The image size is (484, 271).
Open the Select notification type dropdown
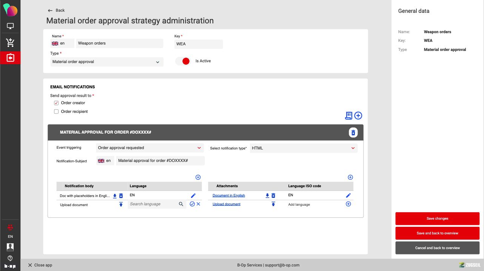coord(303,148)
